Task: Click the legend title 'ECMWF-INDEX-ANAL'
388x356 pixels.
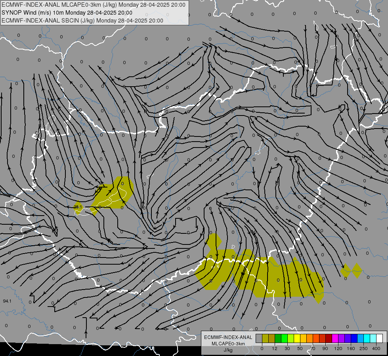Action: pos(228,337)
